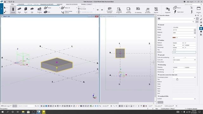Image resolution: width=203 pixels, height=114 pixels.
Task: Toggle first square selection switch in bottom bar
Action: [x=13, y=106]
